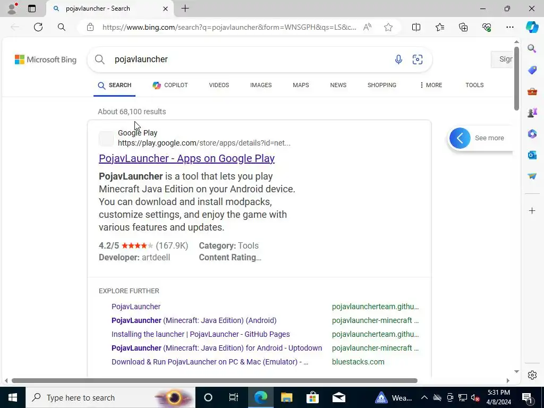This screenshot has height=408, width=544.
Task: Click sidebar Search icon
Action: click(532, 48)
